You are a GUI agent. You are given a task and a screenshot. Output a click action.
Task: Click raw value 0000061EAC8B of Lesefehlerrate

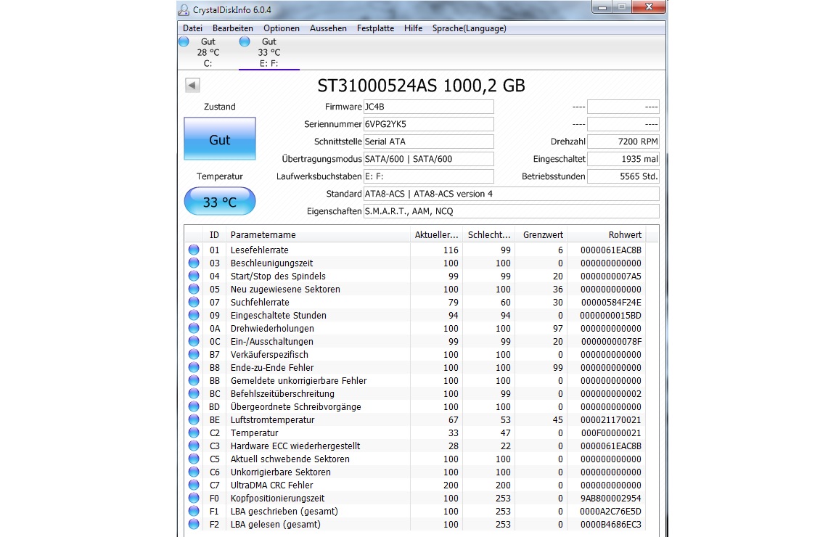(610, 250)
